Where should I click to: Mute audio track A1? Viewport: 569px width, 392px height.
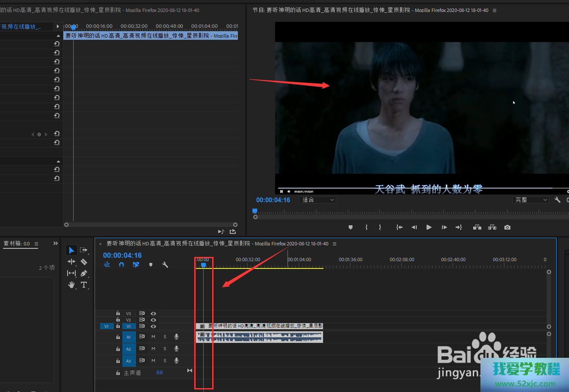pos(153,337)
